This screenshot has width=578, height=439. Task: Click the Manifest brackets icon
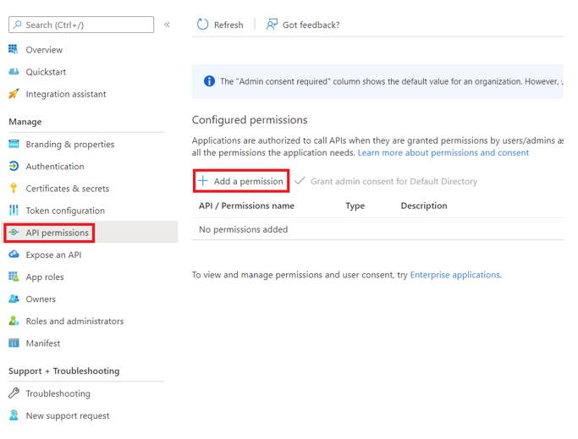(14, 343)
